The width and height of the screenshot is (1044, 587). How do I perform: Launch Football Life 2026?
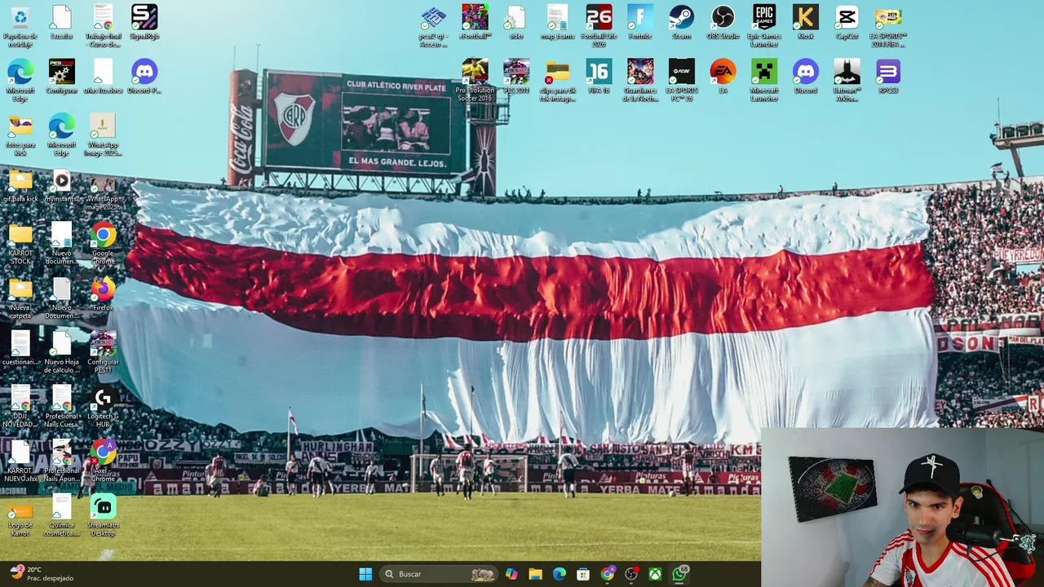tap(599, 26)
